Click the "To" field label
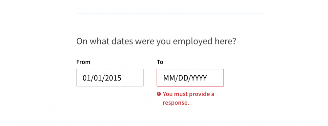 click(x=160, y=62)
